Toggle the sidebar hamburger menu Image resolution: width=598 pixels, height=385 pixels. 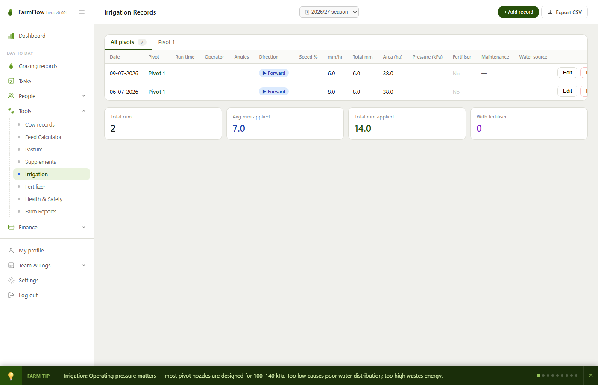click(x=82, y=12)
